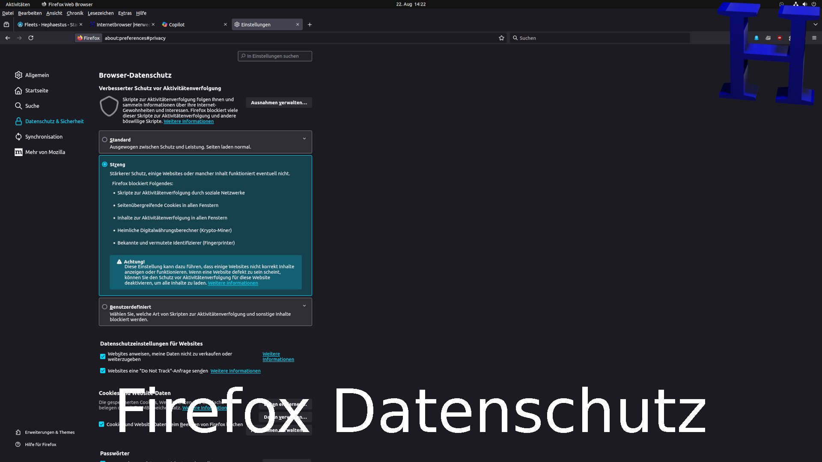Viewport: 822px width, 462px height.
Task: Focus the Suchen search box in toolbar
Action: tap(599, 38)
